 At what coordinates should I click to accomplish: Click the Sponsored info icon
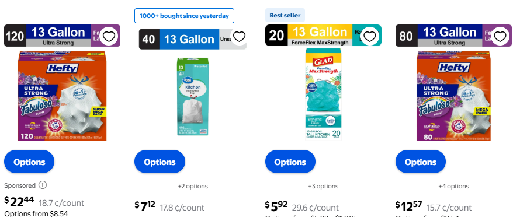pyautogui.click(x=43, y=185)
